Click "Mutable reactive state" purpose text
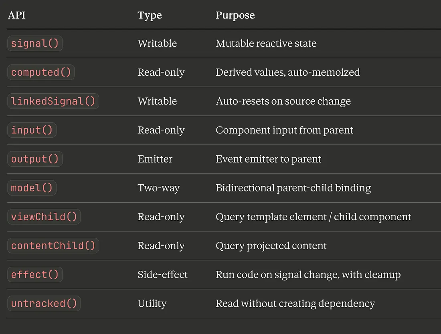Image resolution: width=441 pixels, height=334 pixels. click(x=266, y=44)
